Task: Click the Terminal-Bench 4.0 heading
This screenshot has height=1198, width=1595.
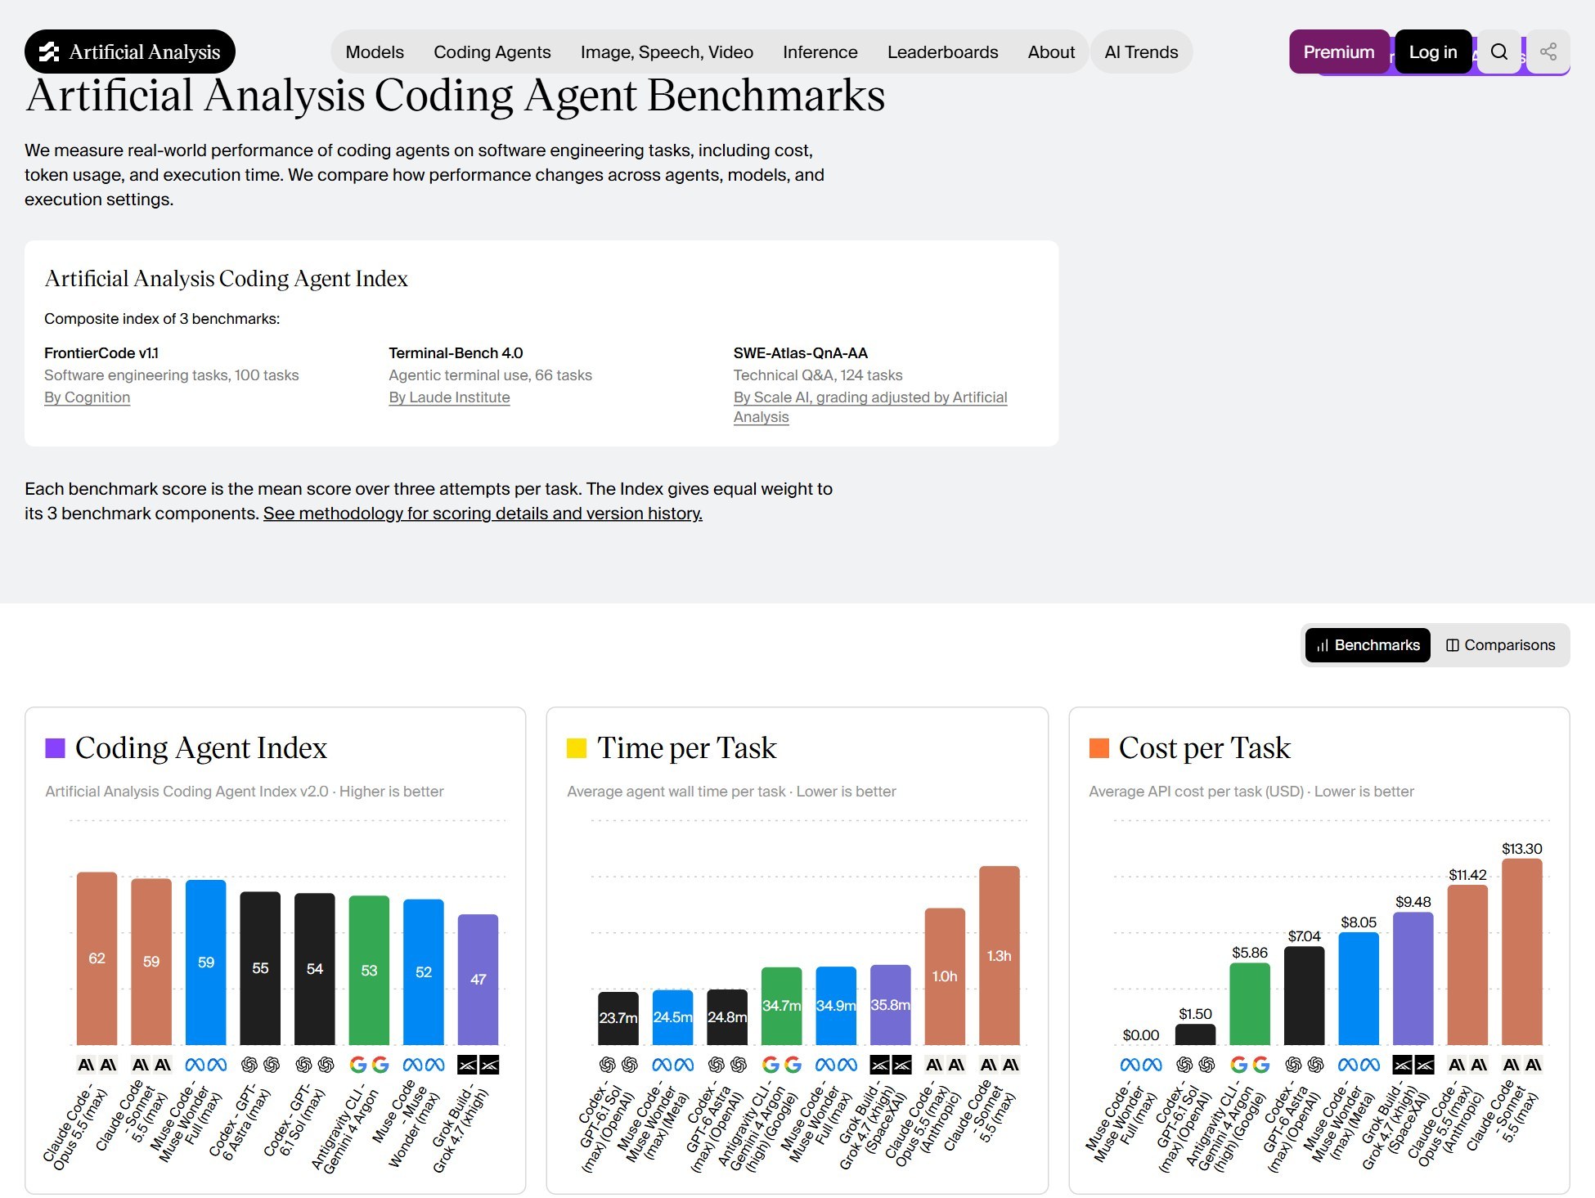Action: point(456,353)
